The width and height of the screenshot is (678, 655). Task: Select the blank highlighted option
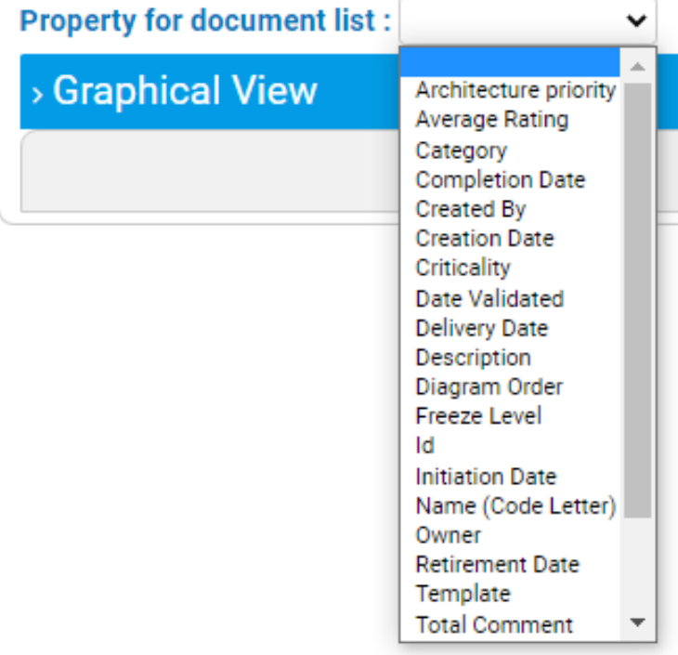point(511,62)
